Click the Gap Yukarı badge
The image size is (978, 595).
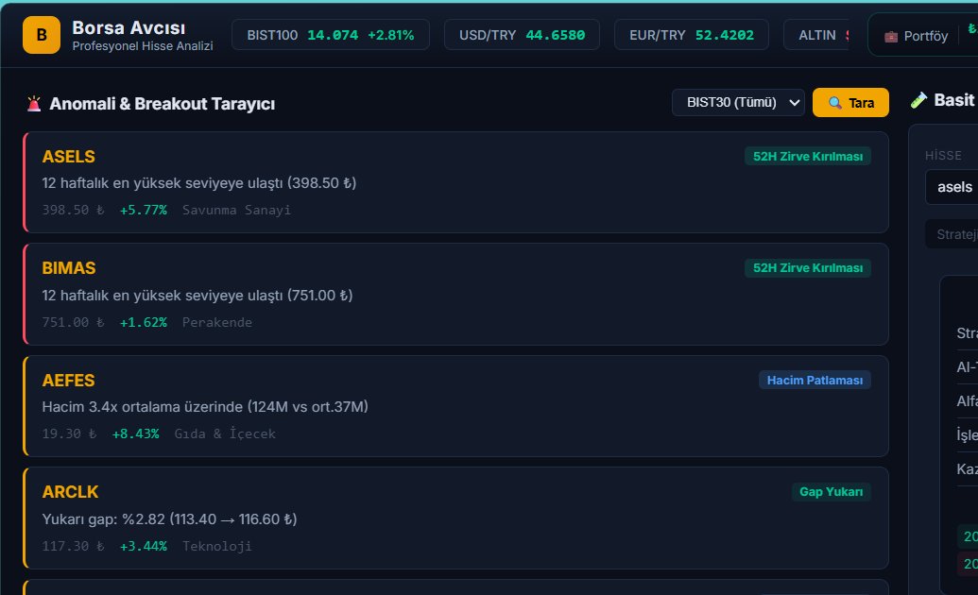[831, 492]
